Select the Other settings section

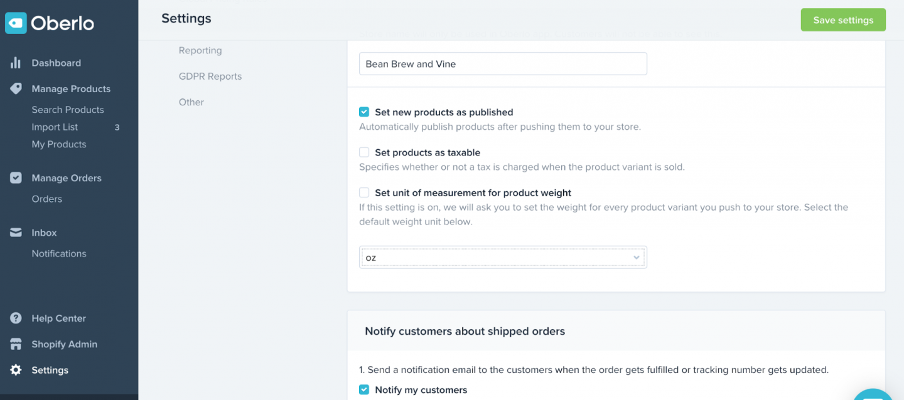[x=191, y=102]
